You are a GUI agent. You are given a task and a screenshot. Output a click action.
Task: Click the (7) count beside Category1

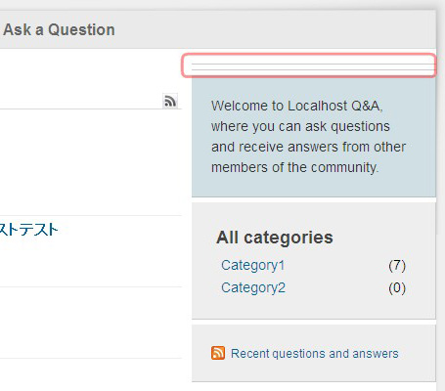click(397, 266)
